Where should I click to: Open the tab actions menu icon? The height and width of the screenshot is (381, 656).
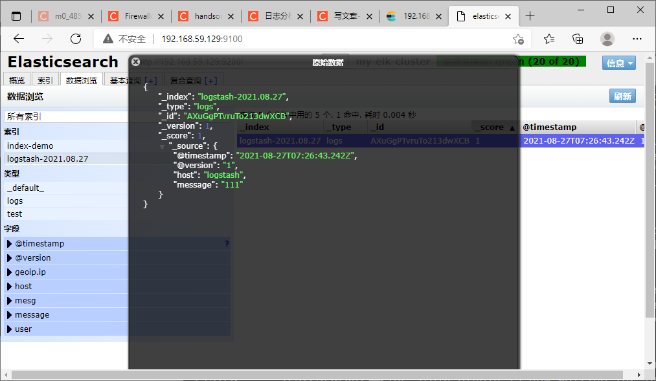pos(16,16)
